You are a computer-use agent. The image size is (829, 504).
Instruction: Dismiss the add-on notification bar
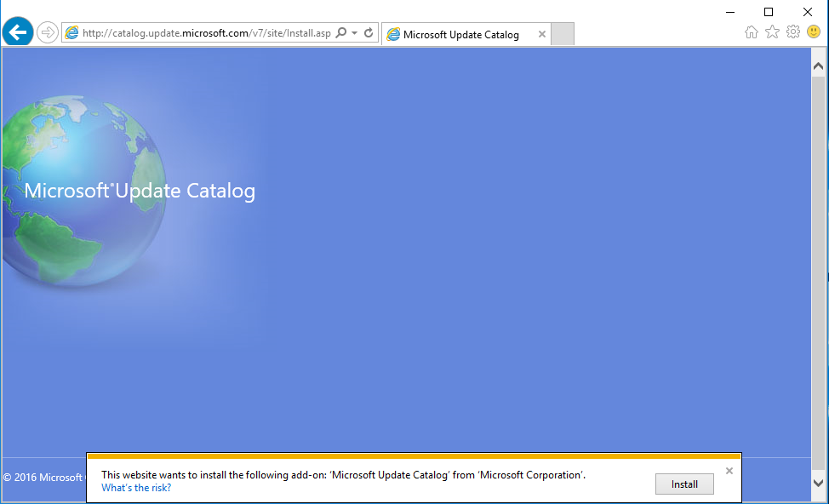pos(729,471)
